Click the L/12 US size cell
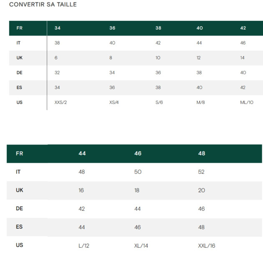 (84, 245)
